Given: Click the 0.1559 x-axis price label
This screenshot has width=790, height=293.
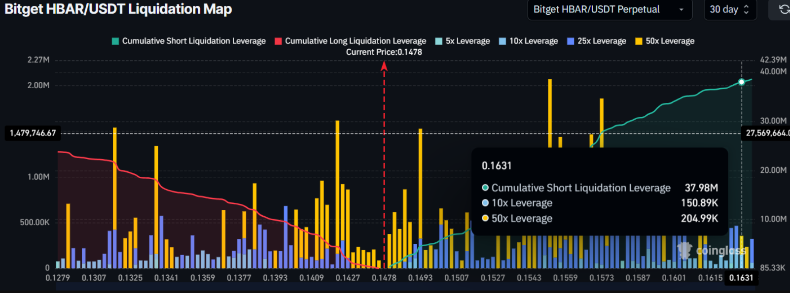Looking at the screenshot, I should (x=565, y=278).
